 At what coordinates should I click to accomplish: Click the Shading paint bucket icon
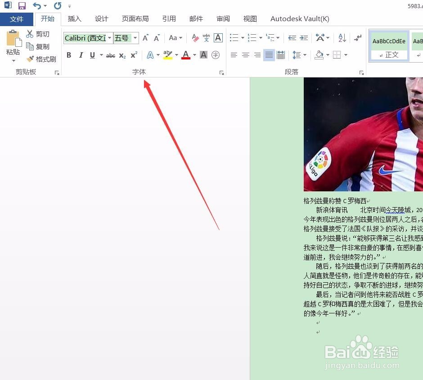point(319,55)
